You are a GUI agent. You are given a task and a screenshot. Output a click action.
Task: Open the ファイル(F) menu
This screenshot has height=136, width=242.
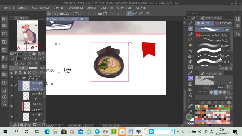point(8,8)
